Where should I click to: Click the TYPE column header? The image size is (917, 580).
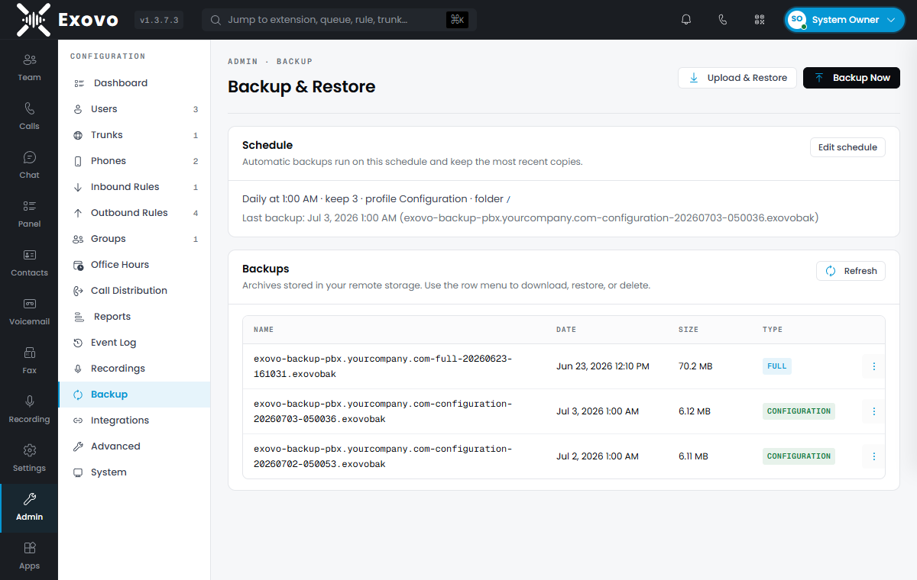(x=773, y=330)
